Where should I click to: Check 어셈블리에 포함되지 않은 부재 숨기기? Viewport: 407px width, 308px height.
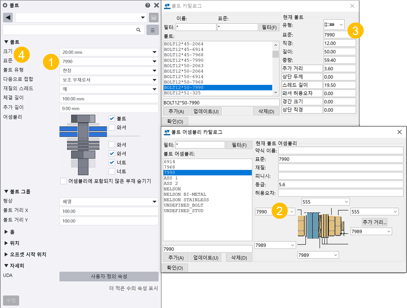pos(63,181)
